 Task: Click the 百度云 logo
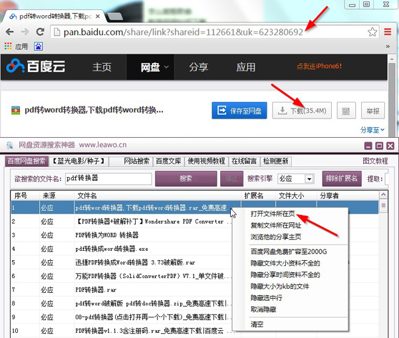point(36,67)
